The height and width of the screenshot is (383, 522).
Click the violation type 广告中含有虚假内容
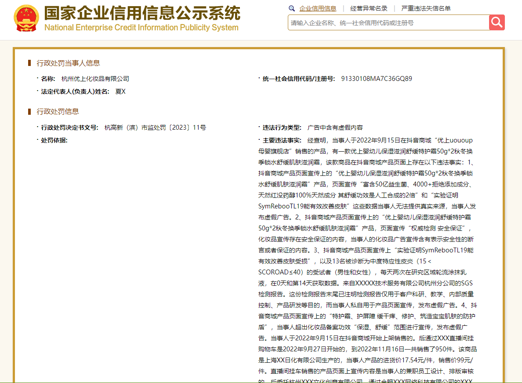[335, 128]
